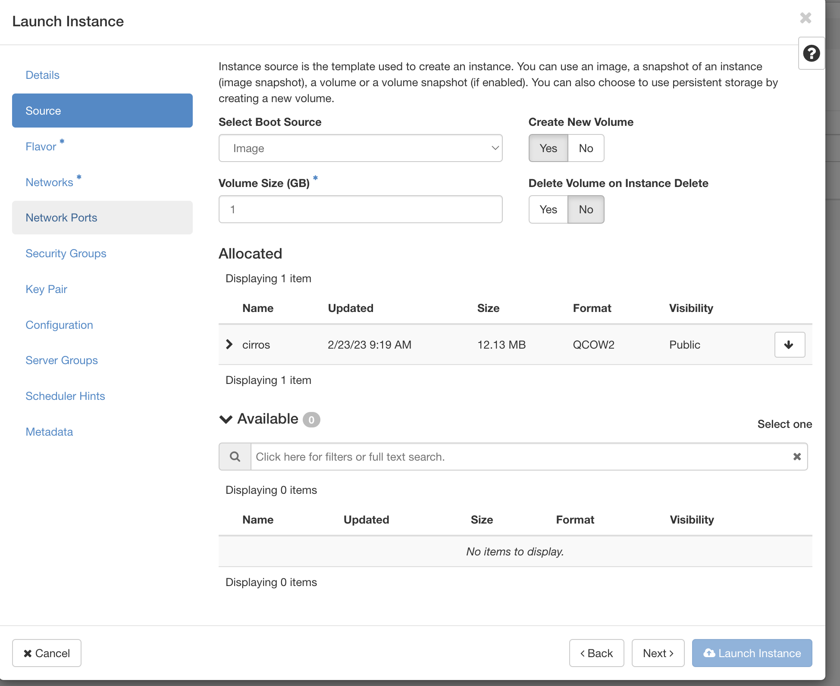Screen dimensions: 840x686
Task: Enable Yes for Create New Volume
Action: point(548,148)
